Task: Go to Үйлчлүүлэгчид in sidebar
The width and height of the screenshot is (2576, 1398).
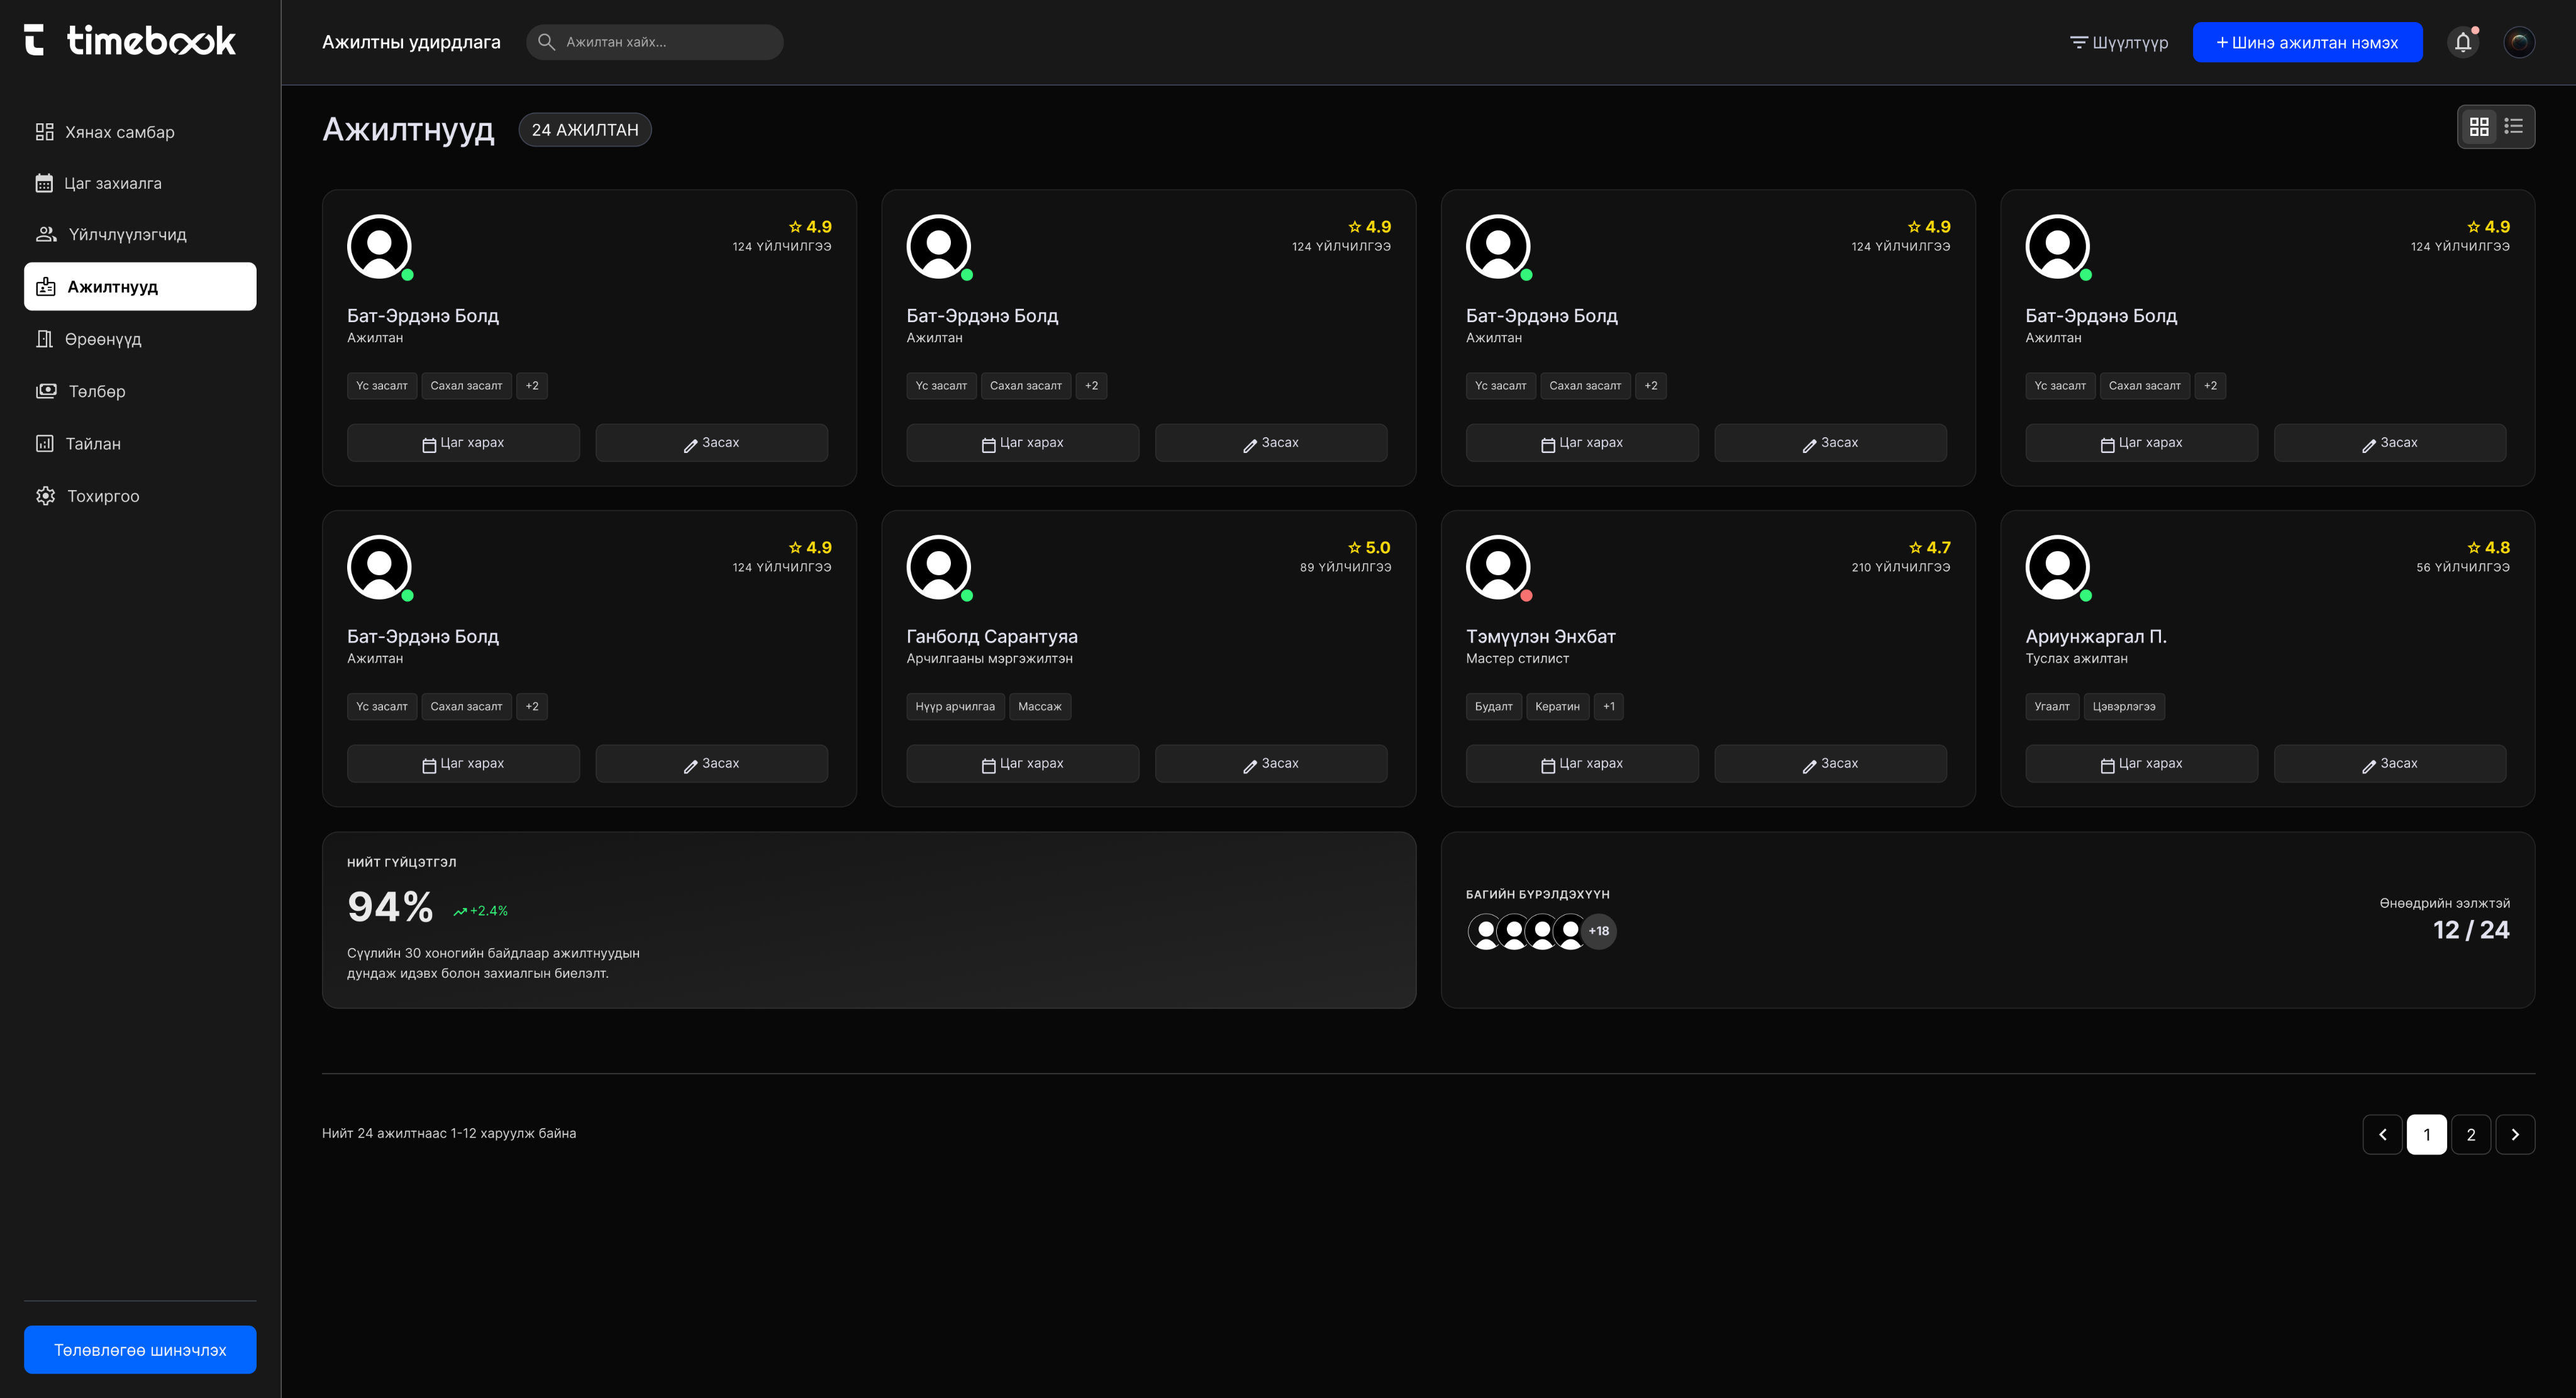Action: [x=140, y=234]
